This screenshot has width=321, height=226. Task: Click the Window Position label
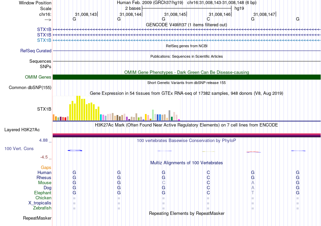35,3
